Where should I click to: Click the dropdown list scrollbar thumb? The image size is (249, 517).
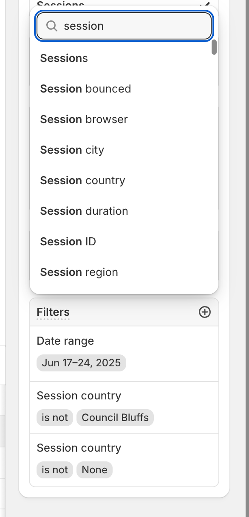tap(214, 47)
